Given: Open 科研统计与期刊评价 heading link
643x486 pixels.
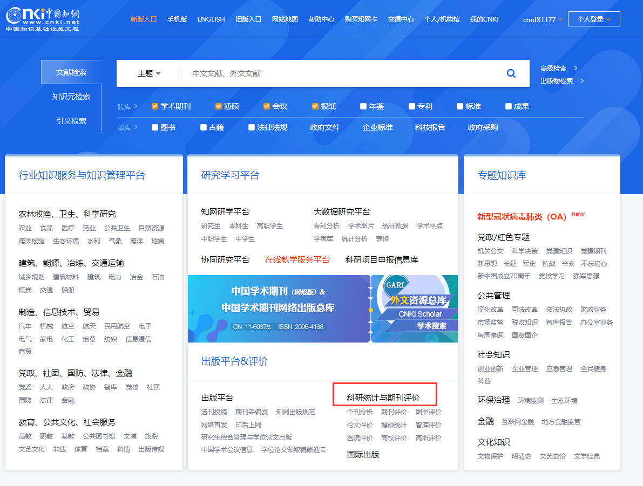Looking at the screenshot, I should [x=383, y=398].
